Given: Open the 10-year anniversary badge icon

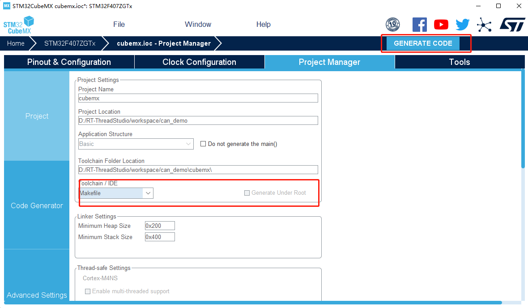Looking at the screenshot, I should tap(392, 25).
